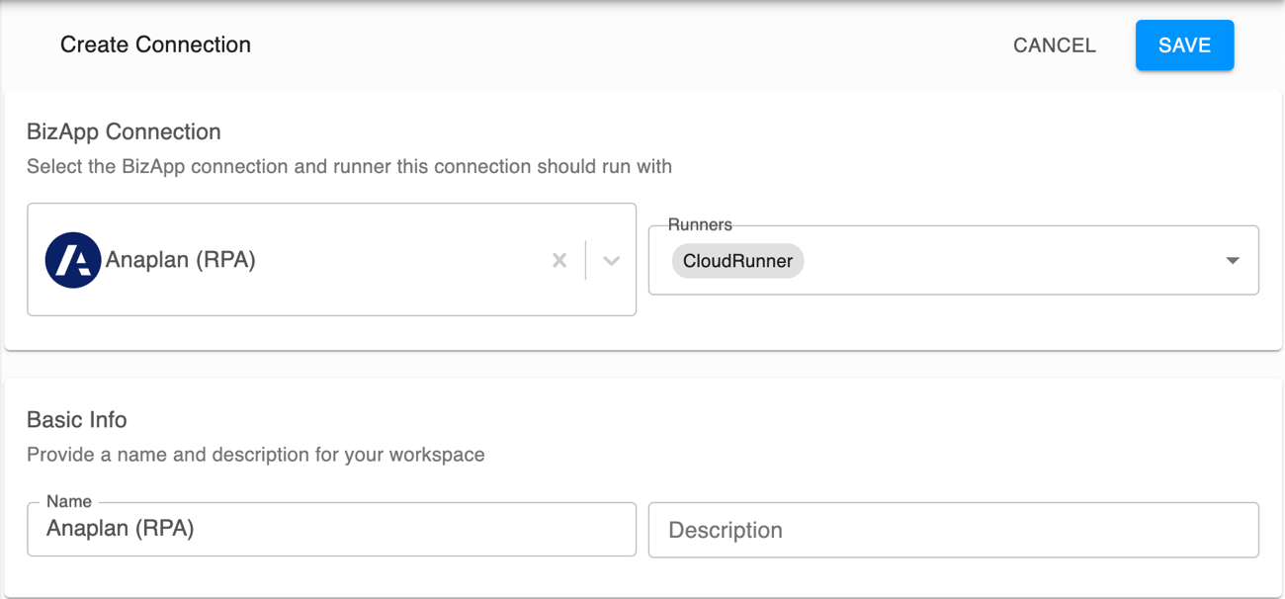Select the Name field containing Anaplan (RPA)
Screen dimensions: 1285x599
(331, 530)
